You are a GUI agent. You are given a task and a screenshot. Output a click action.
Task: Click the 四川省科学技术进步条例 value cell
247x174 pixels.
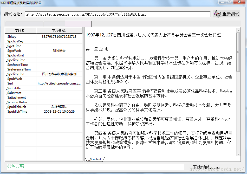click(x=59, y=74)
